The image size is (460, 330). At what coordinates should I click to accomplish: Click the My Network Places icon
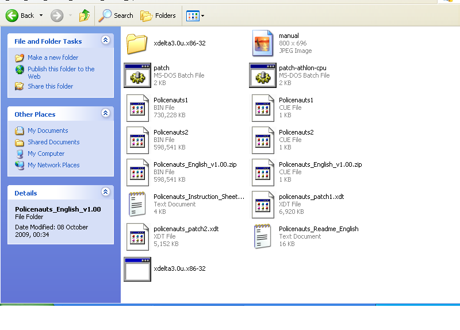click(20, 165)
